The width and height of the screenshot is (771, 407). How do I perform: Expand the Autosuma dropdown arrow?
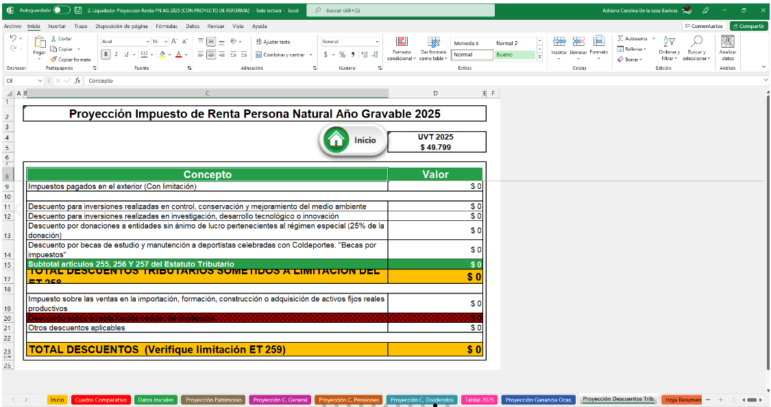tap(654, 39)
